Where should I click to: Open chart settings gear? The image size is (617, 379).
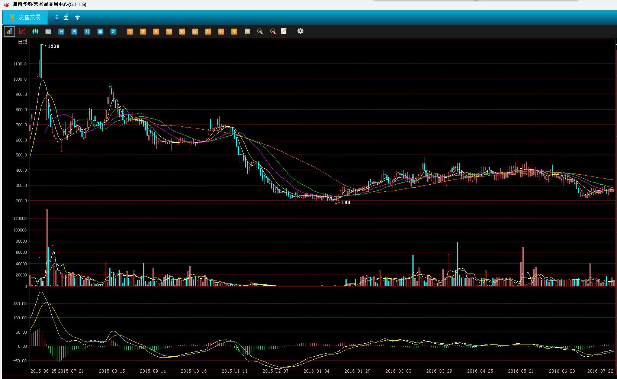pos(301,31)
